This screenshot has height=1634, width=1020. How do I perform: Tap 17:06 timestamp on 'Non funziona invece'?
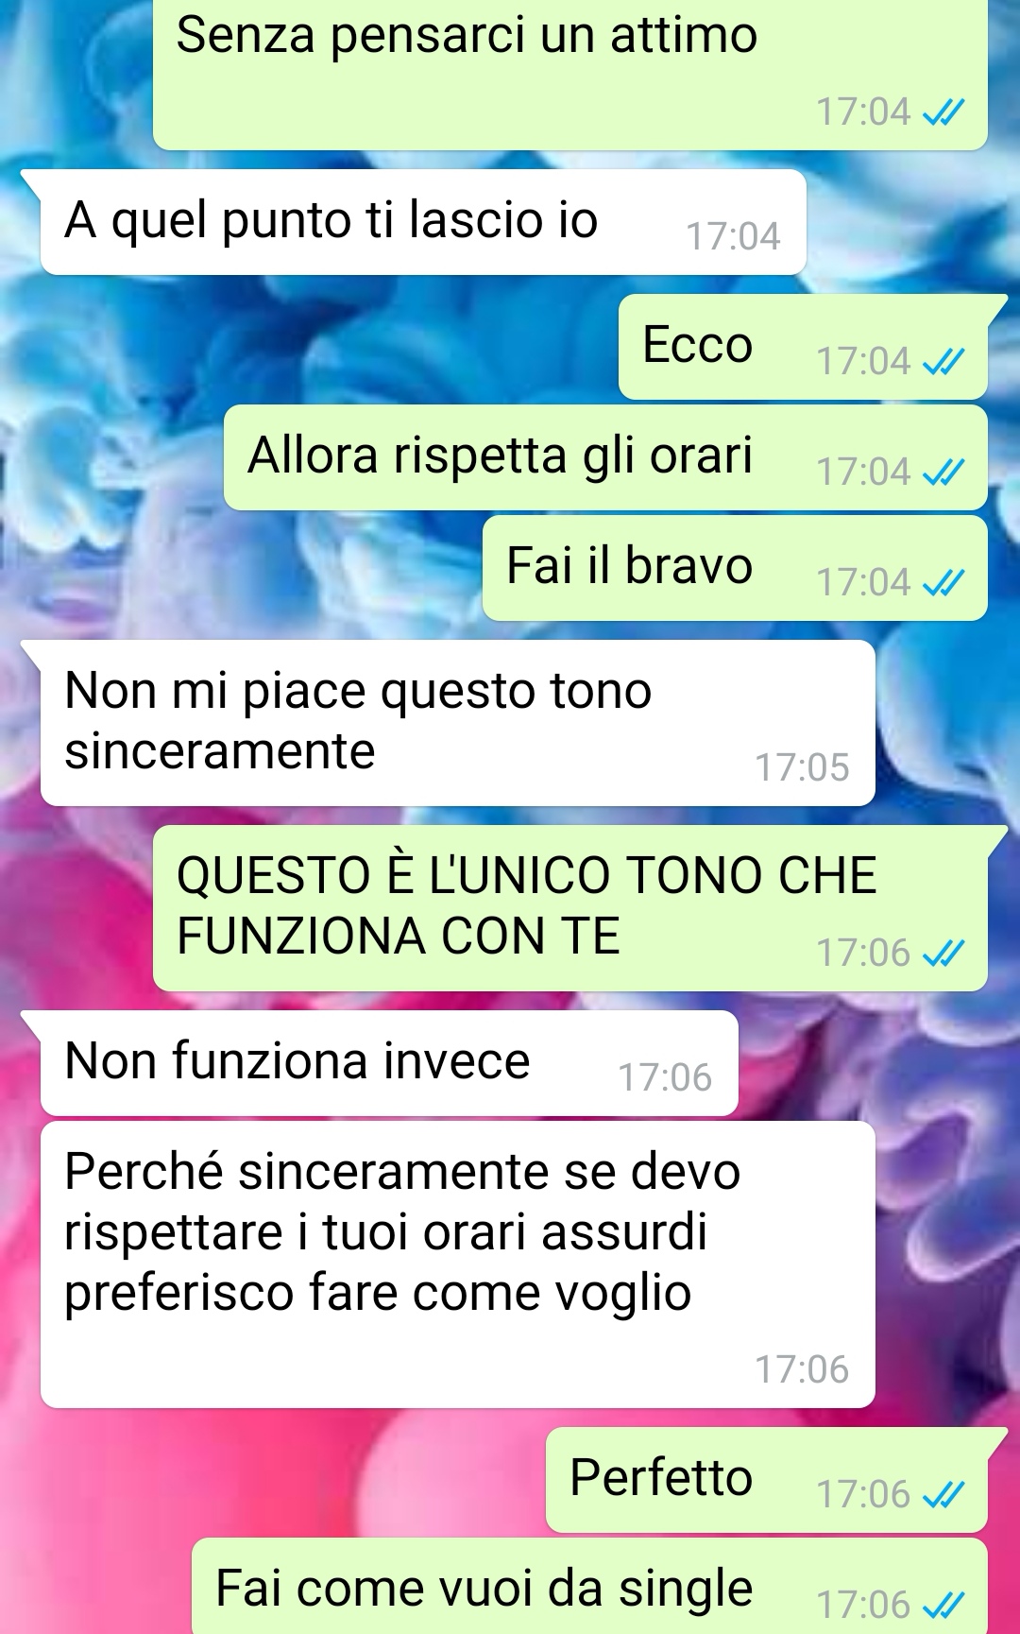(x=665, y=1077)
